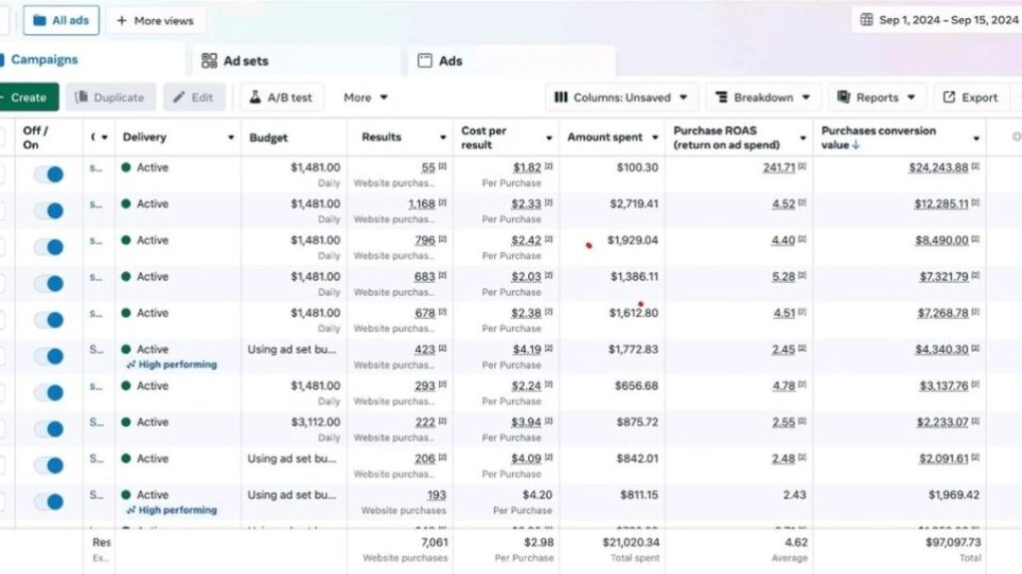Click the Export button

pos(971,97)
